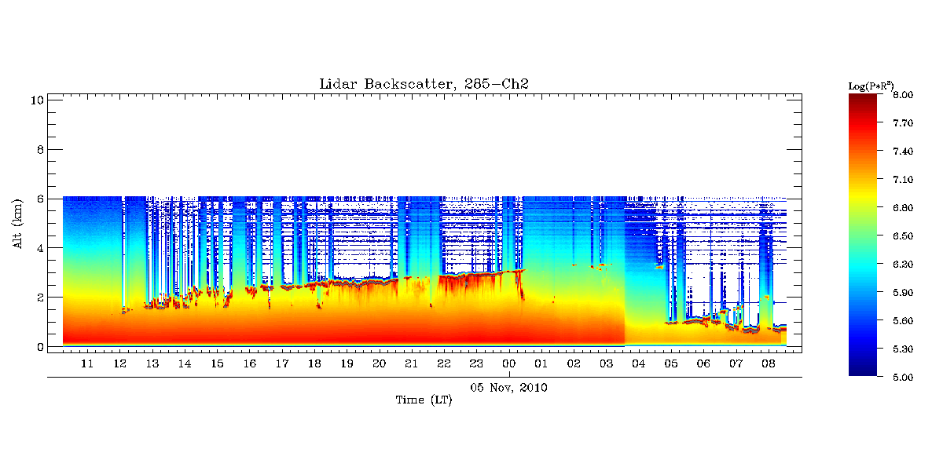Click the altitude tick label '10'

pos(35,100)
